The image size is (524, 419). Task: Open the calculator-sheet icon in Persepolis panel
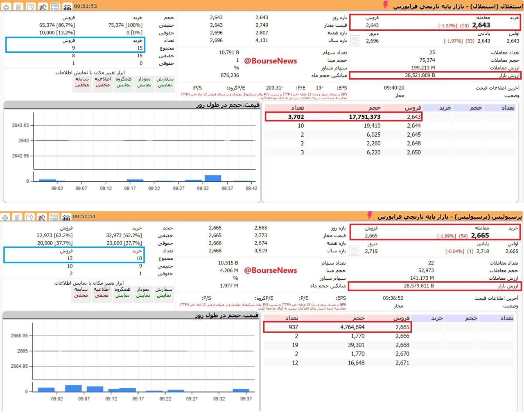17,217
